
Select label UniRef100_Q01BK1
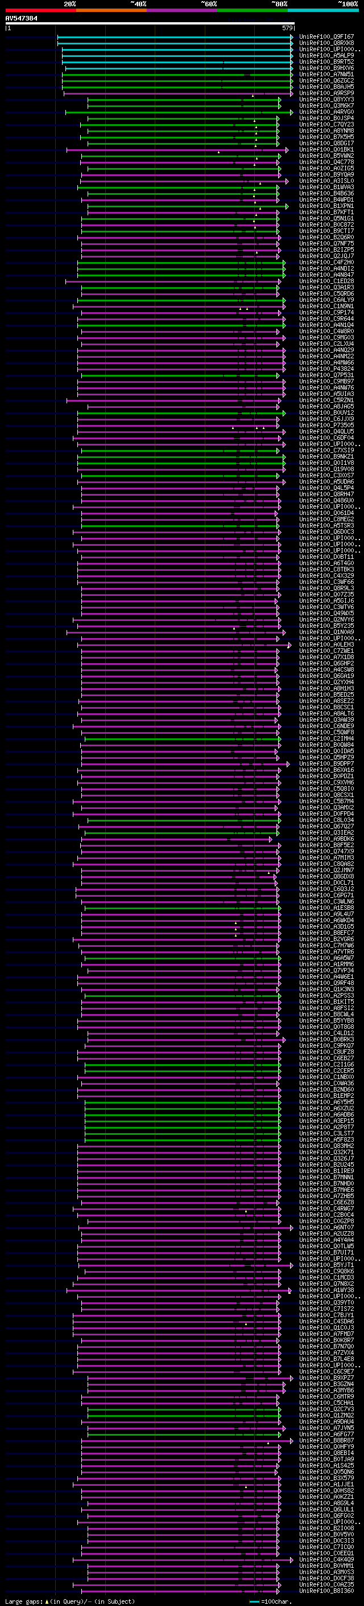pos(326,150)
